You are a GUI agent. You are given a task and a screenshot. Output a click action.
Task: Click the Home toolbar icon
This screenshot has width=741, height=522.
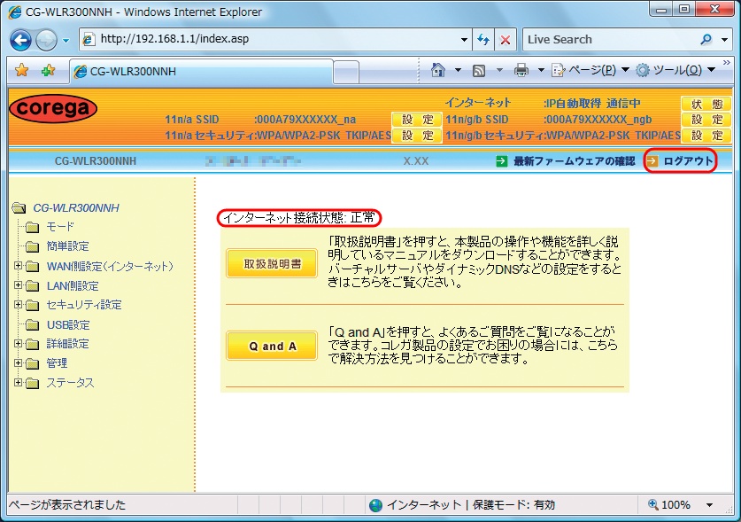tap(438, 70)
